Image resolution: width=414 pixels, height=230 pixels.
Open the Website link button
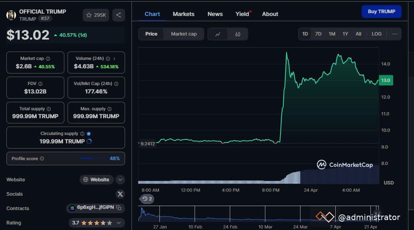(96, 180)
